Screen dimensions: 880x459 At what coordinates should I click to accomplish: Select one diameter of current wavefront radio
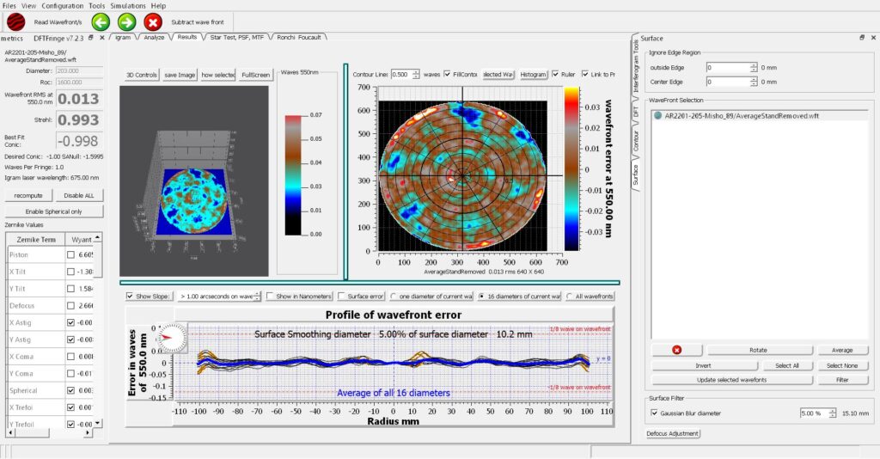click(393, 297)
